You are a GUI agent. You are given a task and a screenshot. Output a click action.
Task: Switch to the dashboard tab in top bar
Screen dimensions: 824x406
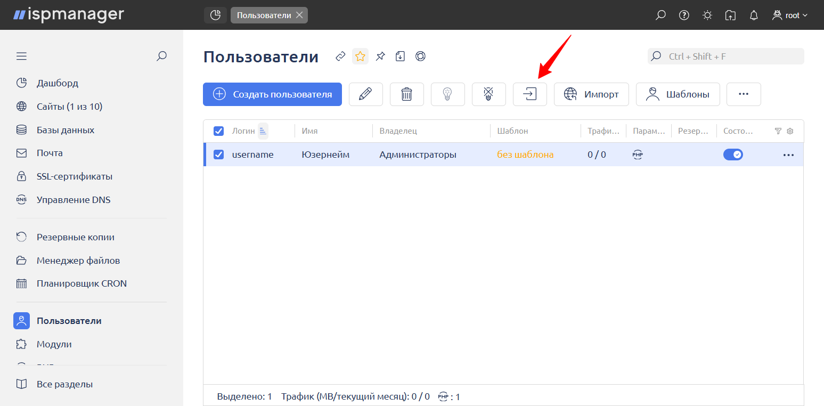click(215, 15)
